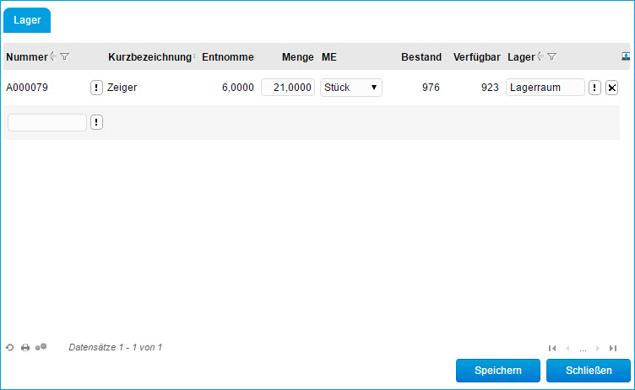
Task: Click the Entnomme column header
Action: click(228, 57)
